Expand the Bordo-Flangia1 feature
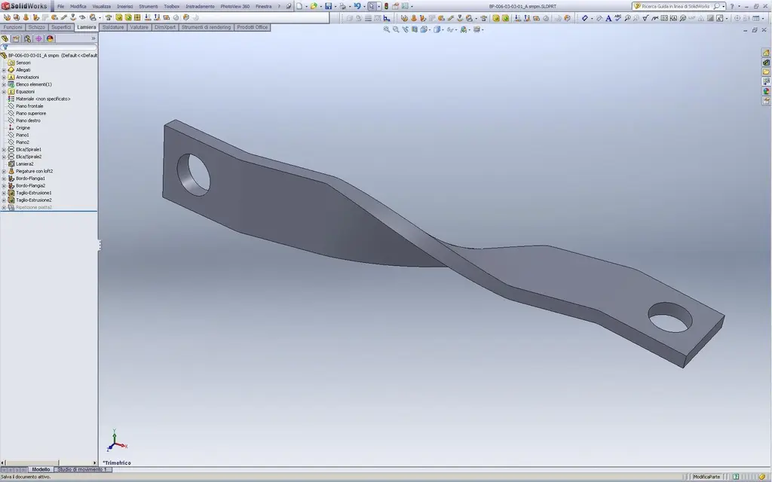Image resolution: width=772 pixels, height=482 pixels. coord(4,178)
